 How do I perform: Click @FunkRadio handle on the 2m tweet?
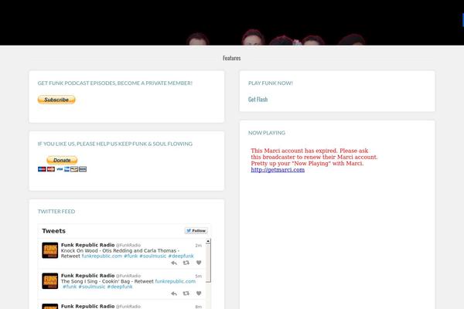point(128,245)
